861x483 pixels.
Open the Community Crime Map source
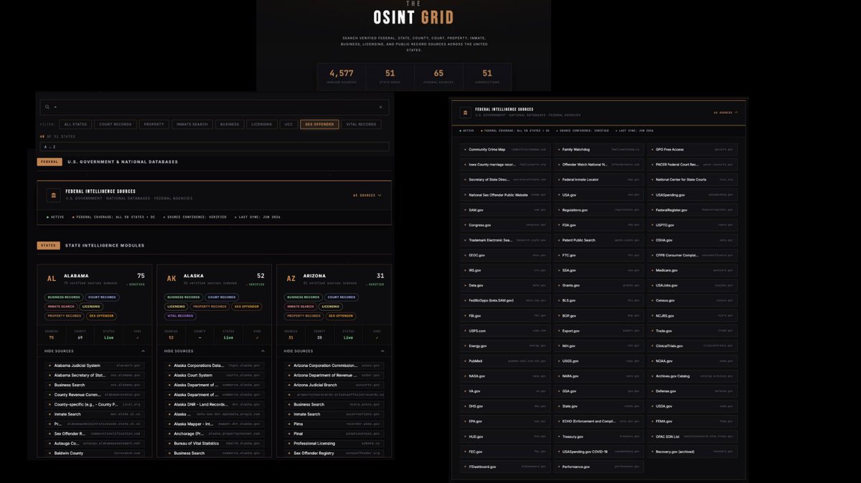coord(506,150)
